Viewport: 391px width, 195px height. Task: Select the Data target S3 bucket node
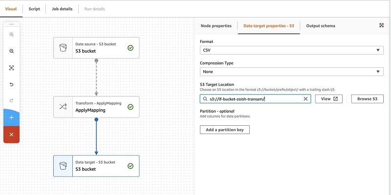[96, 166]
